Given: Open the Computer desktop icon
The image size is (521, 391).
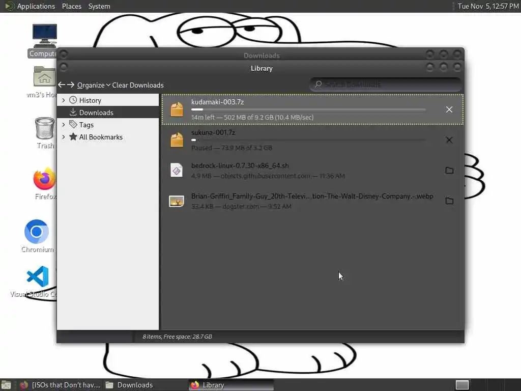Looking at the screenshot, I should 44,36.
